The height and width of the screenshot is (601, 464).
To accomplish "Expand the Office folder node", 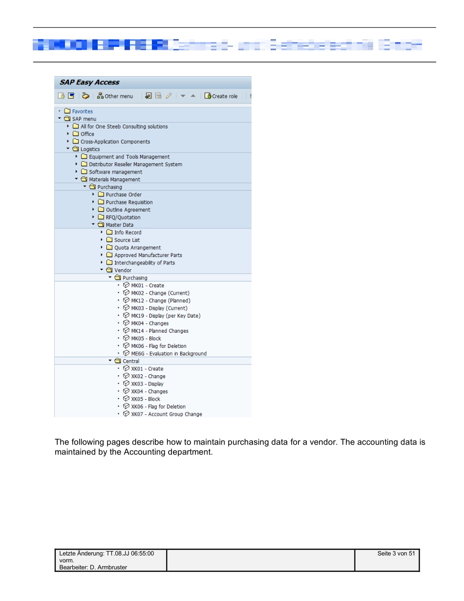I will [68, 133].
